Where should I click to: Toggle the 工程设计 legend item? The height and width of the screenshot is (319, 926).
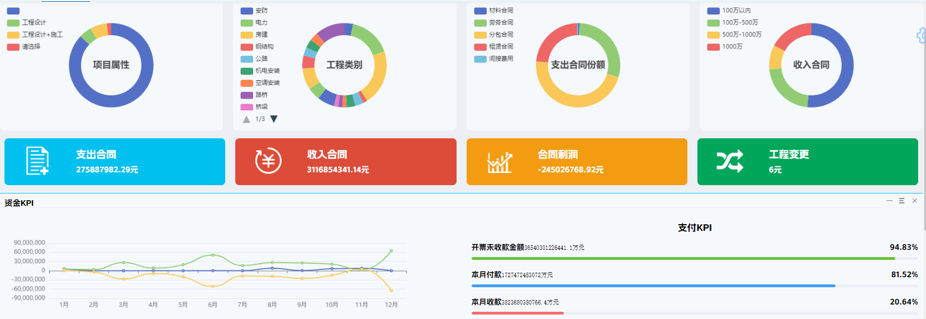pyautogui.click(x=27, y=23)
